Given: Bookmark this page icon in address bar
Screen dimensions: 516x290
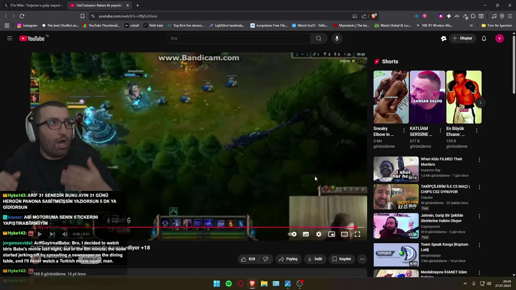Looking at the screenshot, I should pyautogui.click(x=82, y=16).
